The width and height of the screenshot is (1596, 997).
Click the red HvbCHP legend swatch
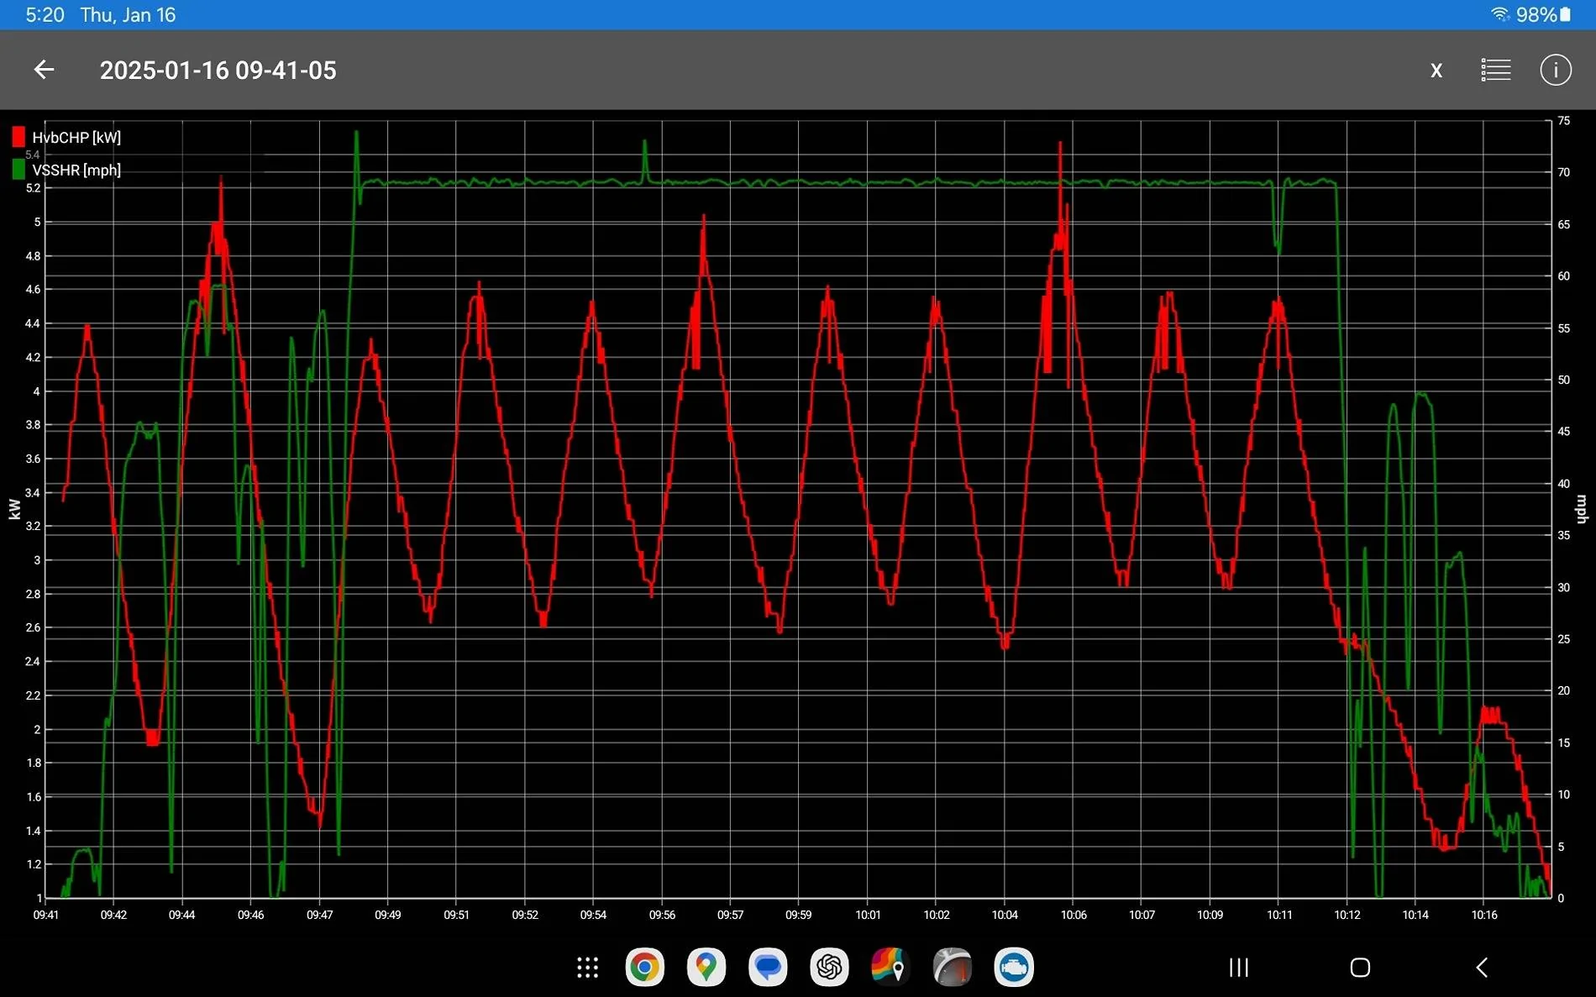[18, 137]
